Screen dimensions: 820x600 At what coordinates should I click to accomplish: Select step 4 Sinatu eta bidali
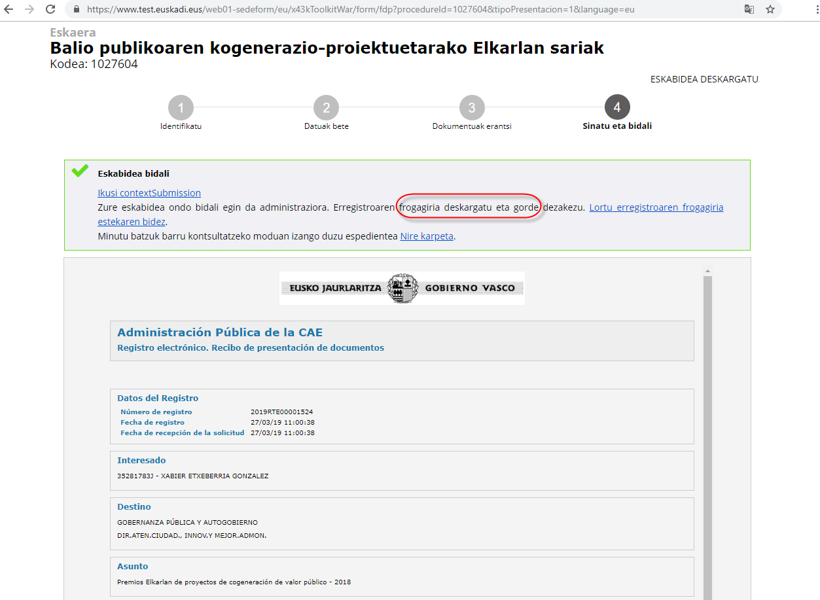(616, 108)
